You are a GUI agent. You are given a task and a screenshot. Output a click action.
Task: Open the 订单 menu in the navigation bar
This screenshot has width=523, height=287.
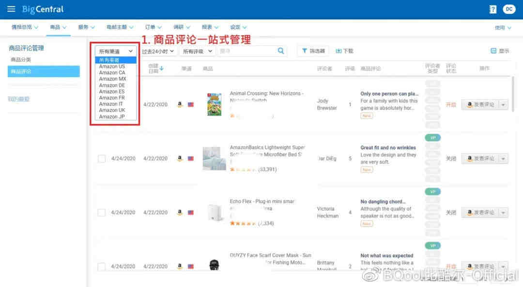pos(153,28)
